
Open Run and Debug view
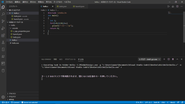pos(3,28)
